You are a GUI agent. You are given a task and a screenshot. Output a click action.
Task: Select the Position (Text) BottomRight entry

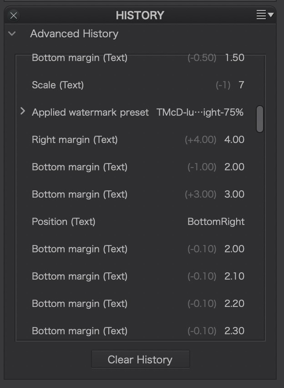coord(64,222)
